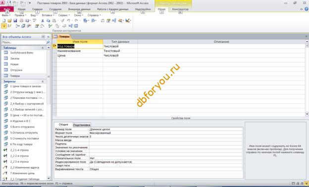Click the Access help question mark icon
This screenshot has width=309, height=187.
(306, 9)
